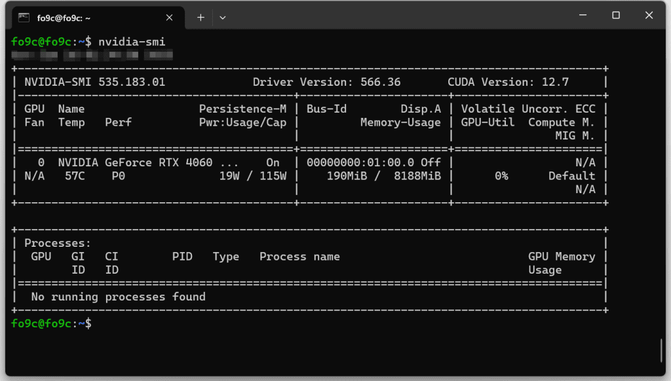This screenshot has width=671, height=381.
Task: Click the 19W / 115W power reading
Action: [x=253, y=176]
